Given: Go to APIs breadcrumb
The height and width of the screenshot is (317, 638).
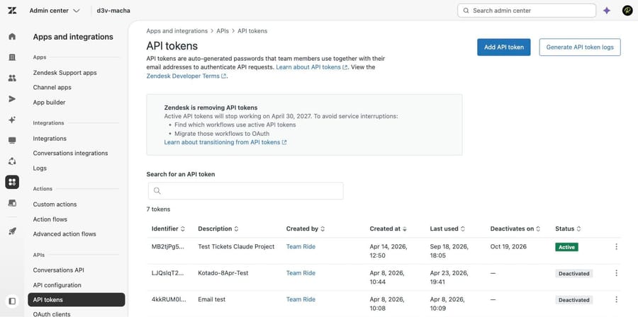Looking at the screenshot, I should (x=223, y=31).
